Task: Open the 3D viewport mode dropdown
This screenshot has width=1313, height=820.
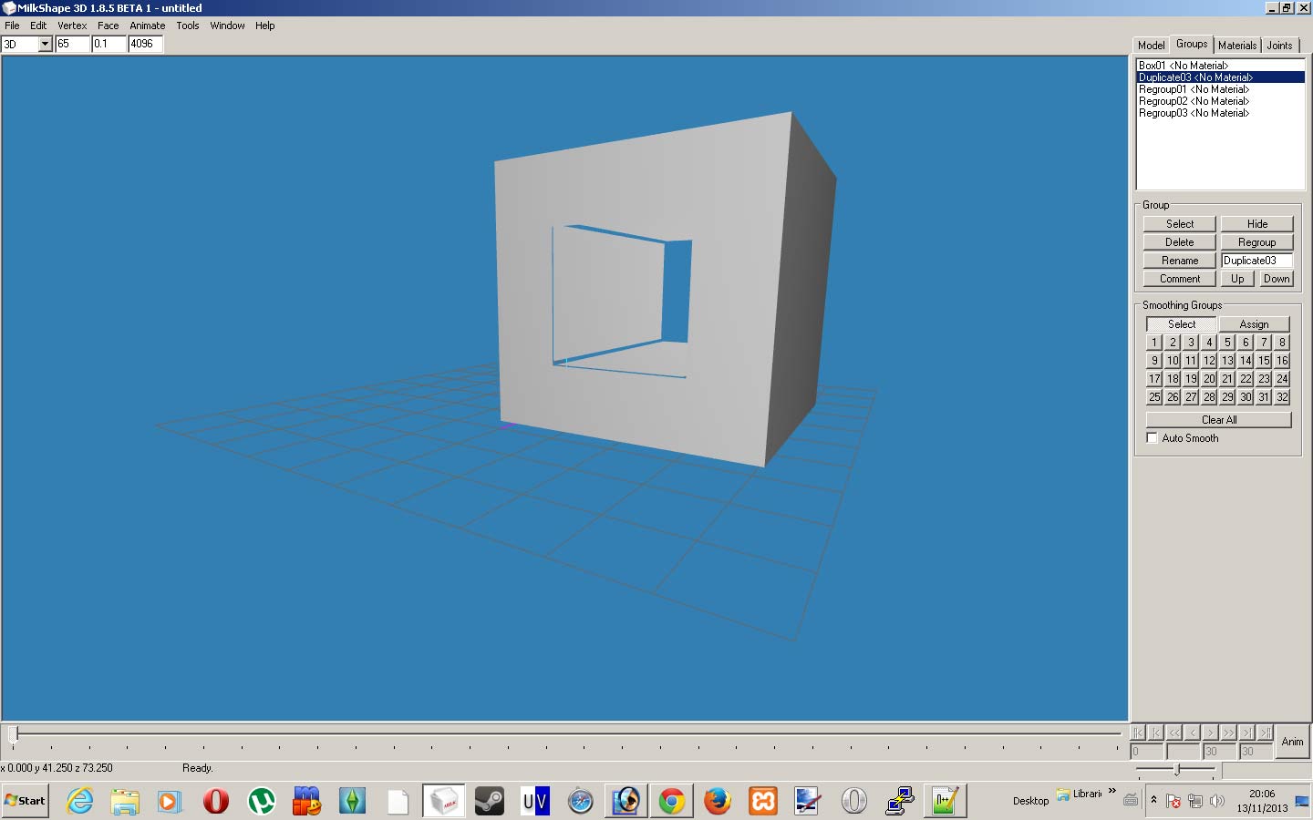Action: 45,44
